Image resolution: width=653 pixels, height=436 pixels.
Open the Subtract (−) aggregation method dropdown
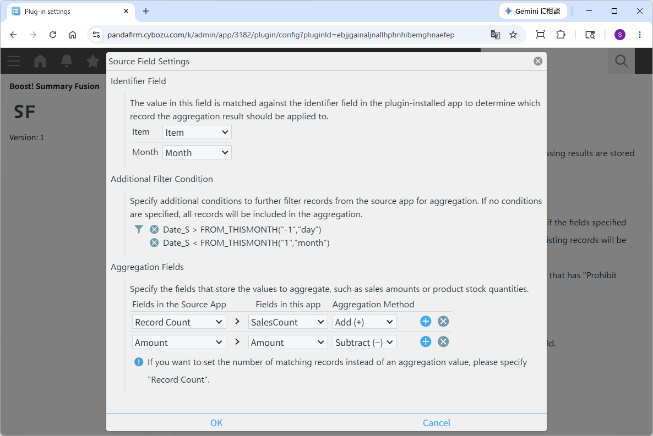point(364,343)
